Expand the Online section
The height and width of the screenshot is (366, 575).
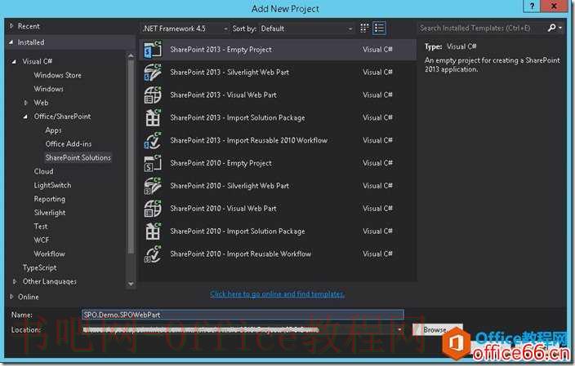coord(11,297)
